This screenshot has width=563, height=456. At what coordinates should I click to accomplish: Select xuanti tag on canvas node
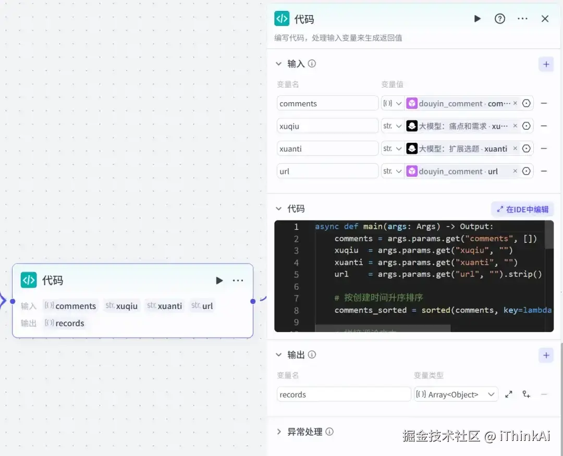click(164, 306)
